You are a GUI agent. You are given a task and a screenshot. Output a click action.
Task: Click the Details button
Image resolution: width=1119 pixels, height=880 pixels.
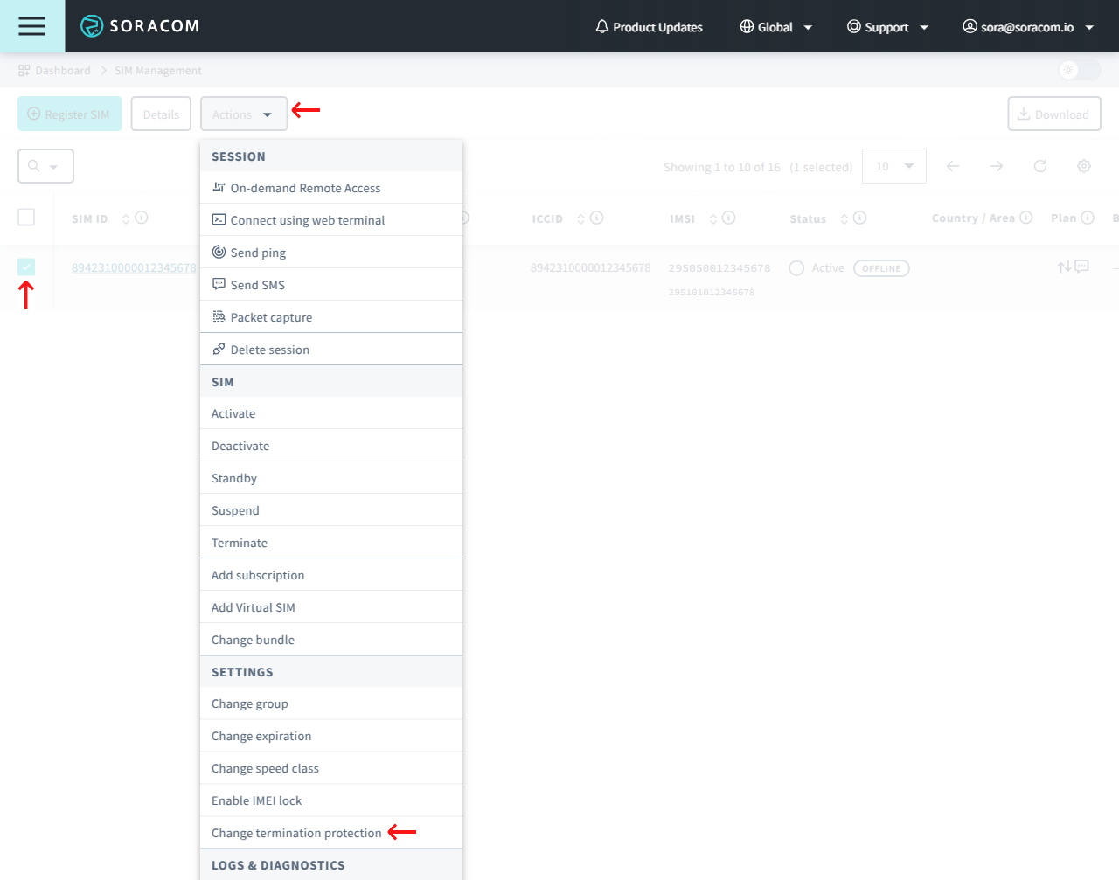tap(161, 114)
